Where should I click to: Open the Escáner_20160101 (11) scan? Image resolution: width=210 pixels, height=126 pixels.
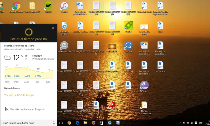click(x=128, y=8)
